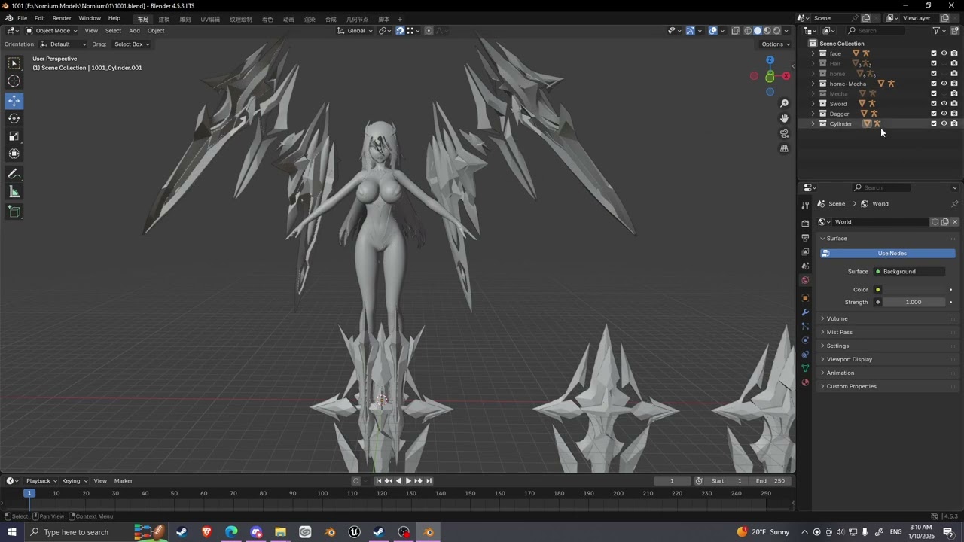This screenshot has height=542, width=964.
Task: Hide the Sword collection with eye icon
Action: pyautogui.click(x=944, y=103)
